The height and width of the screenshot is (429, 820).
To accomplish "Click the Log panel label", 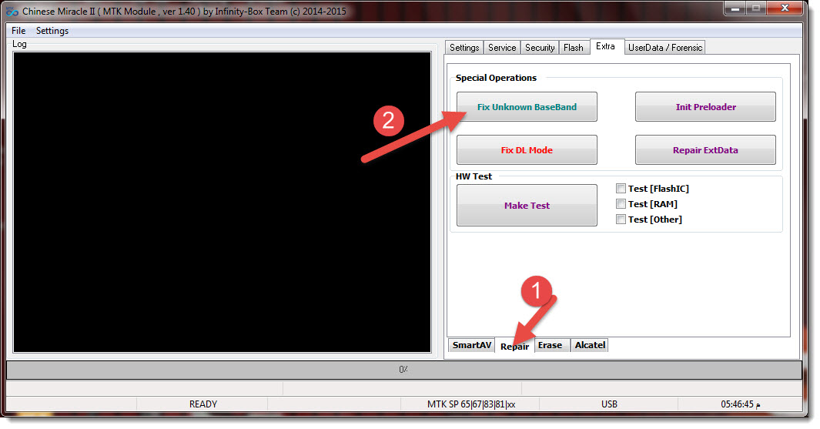I will (x=19, y=44).
